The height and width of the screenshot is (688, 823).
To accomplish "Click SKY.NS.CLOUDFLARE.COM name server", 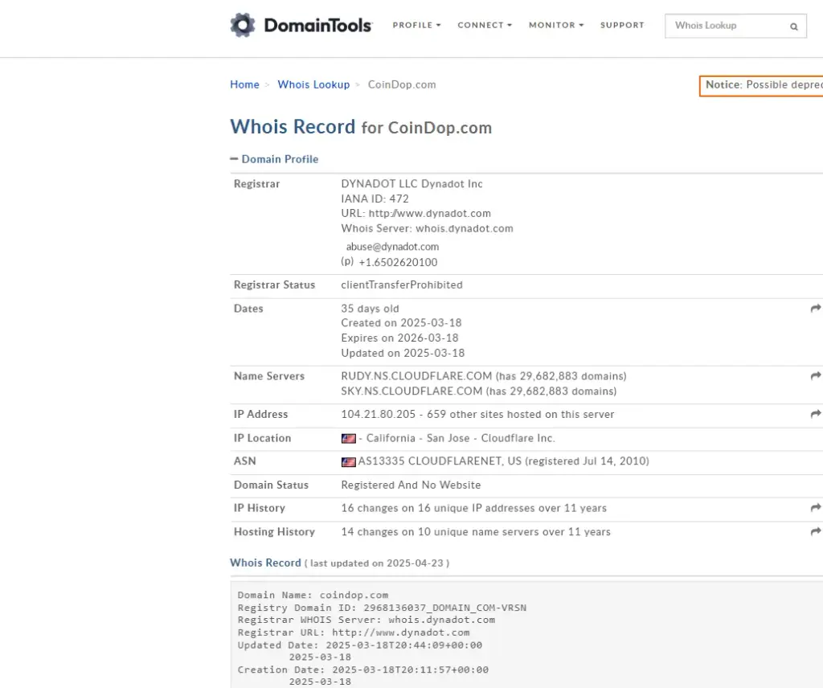I will [x=411, y=391].
